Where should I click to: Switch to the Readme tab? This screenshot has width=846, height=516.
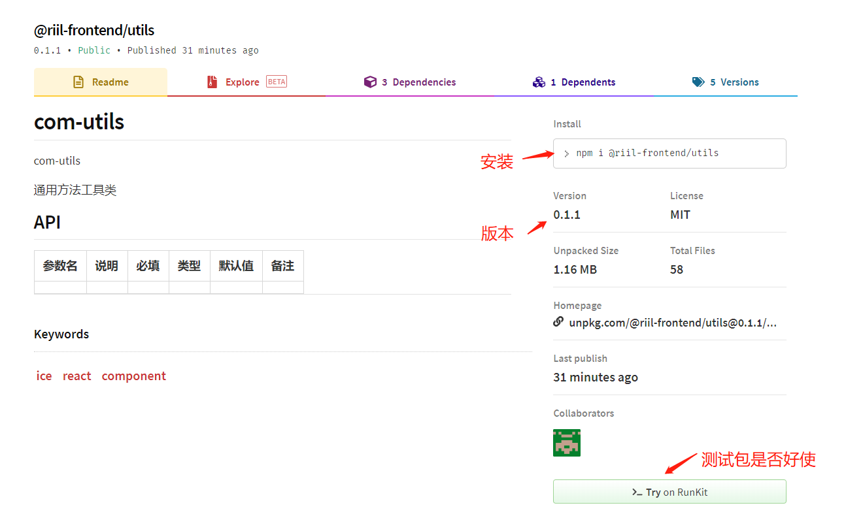[x=101, y=82]
